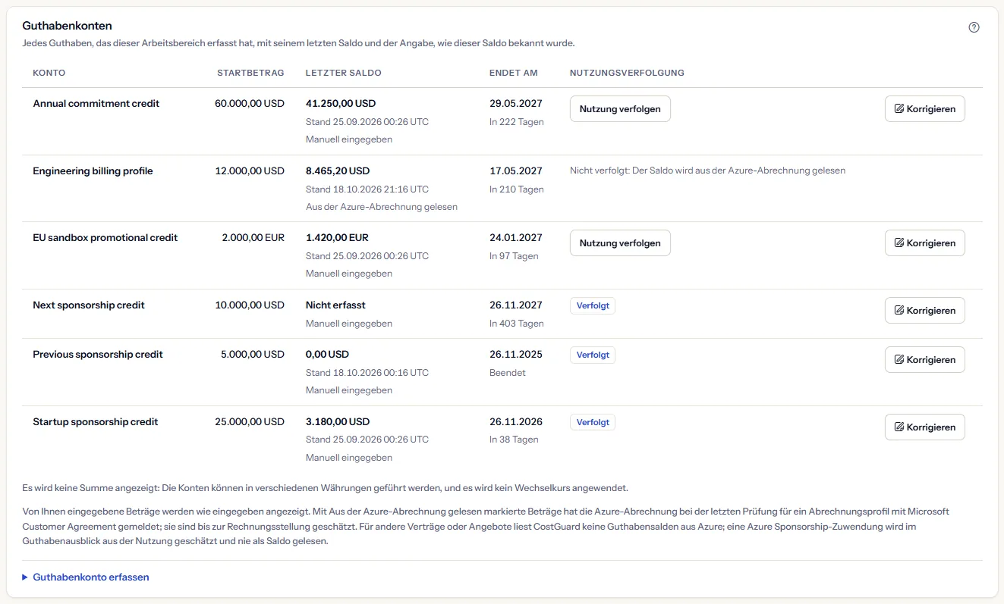Click the 41.250,00 USD balance
Screen dimensions: 1004x604
click(341, 103)
